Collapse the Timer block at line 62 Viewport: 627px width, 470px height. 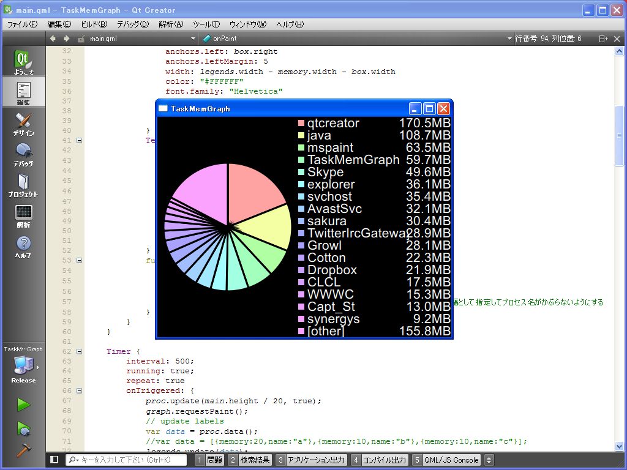[79, 351]
